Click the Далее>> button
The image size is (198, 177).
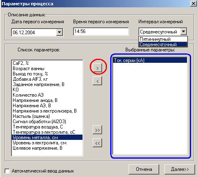180,169
